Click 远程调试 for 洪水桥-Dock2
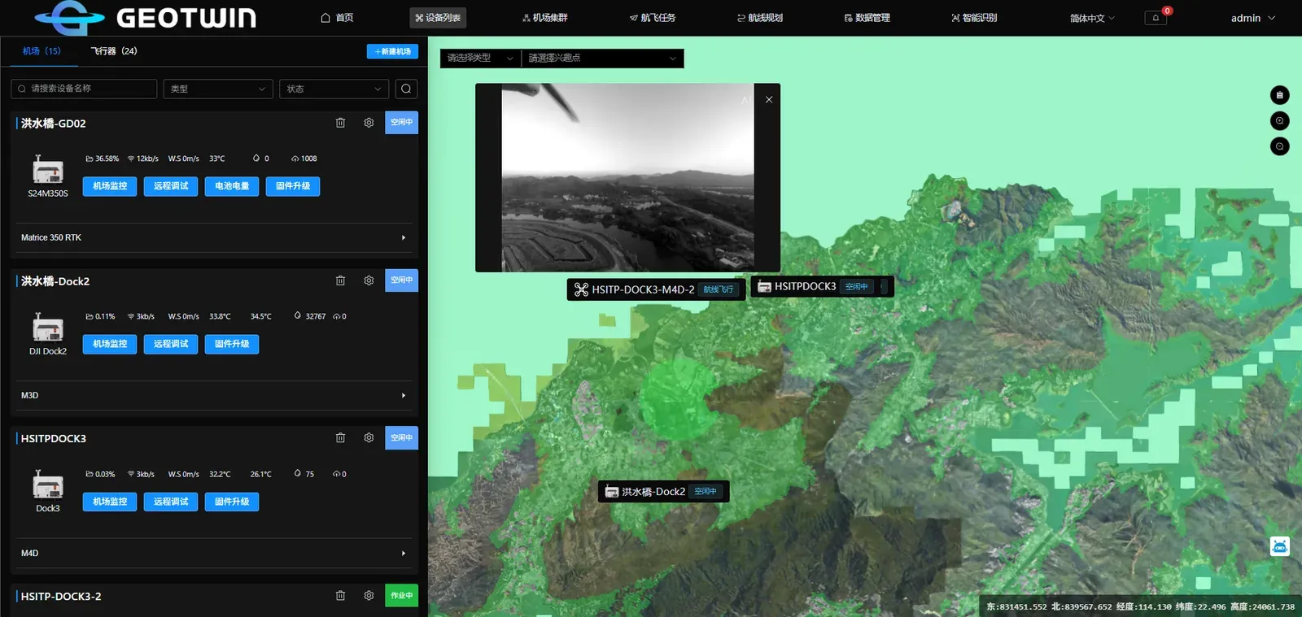The width and height of the screenshot is (1302, 617). 171,344
